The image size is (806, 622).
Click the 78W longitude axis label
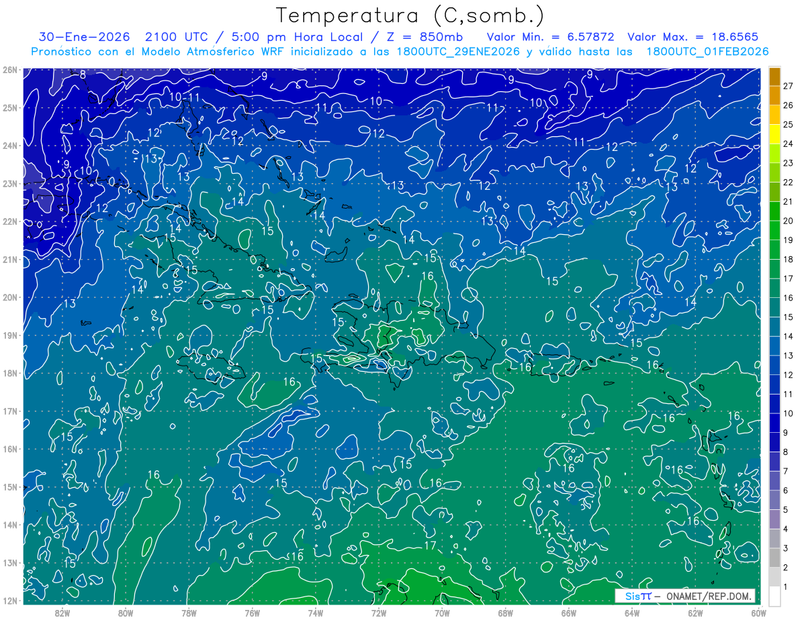[x=189, y=613]
